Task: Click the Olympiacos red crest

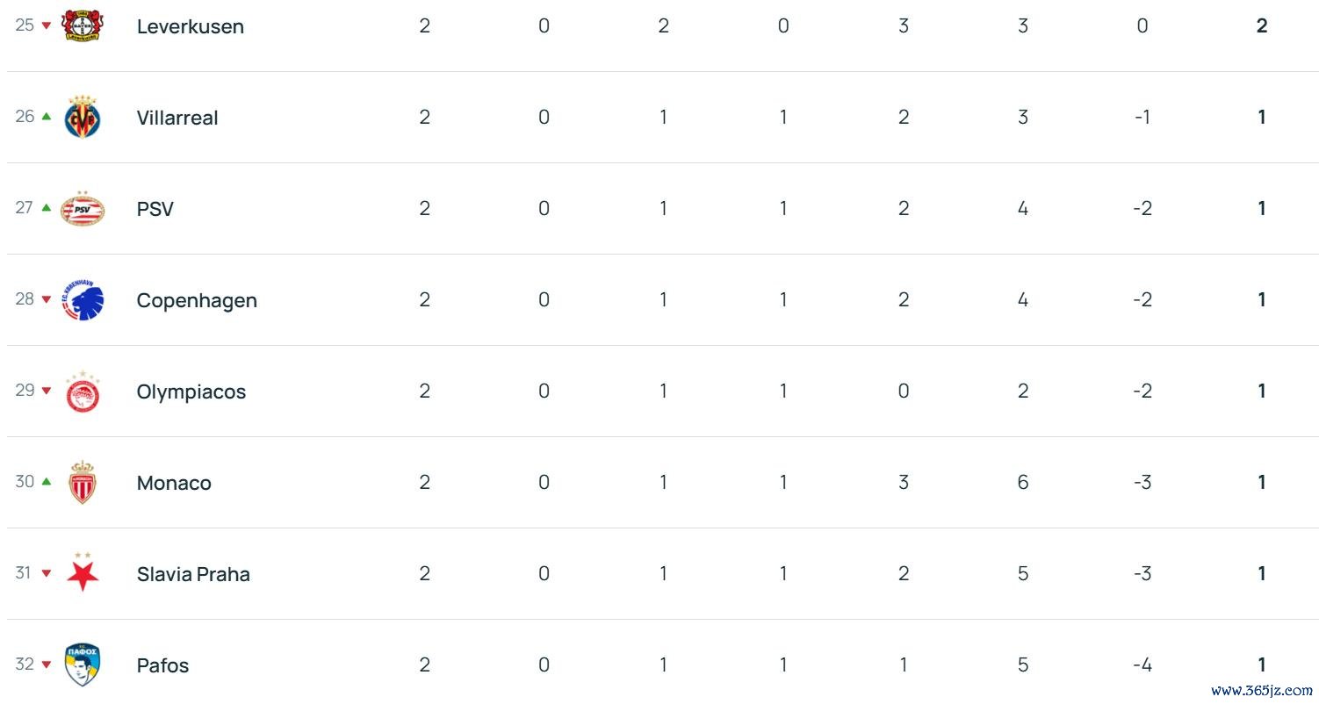Action: tap(83, 392)
